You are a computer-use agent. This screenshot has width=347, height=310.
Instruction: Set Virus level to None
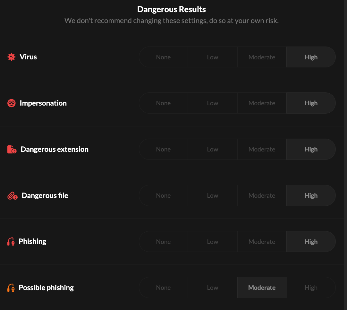click(x=163, y=57)
